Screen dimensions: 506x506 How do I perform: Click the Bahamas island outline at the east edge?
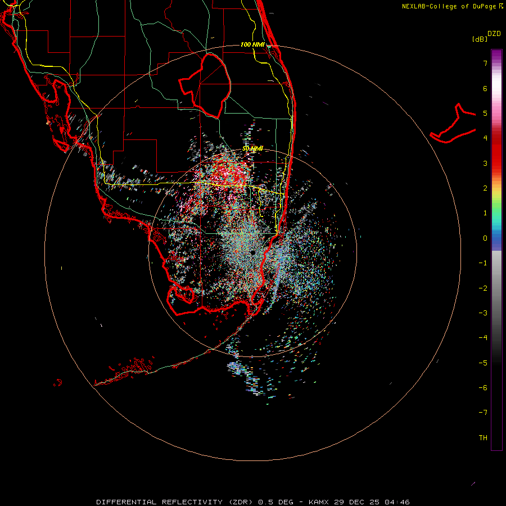[453, 124]
